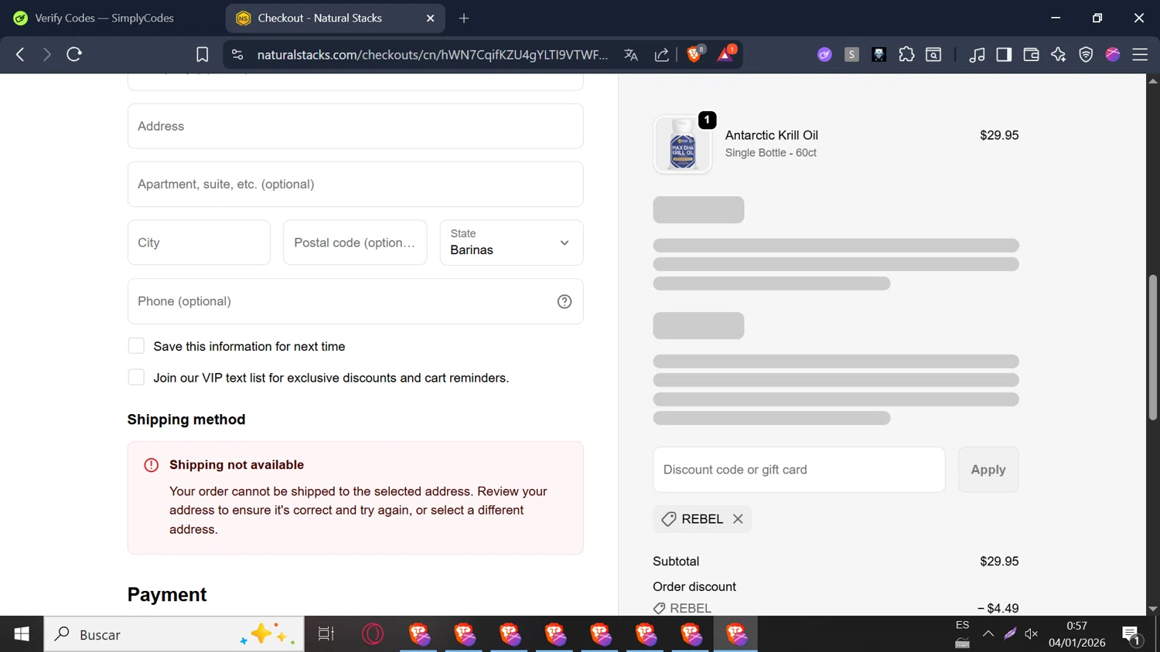The image size is (1160, 652).
Task: Click the Subtotal $29.95 amount
Action: [999, 562]
